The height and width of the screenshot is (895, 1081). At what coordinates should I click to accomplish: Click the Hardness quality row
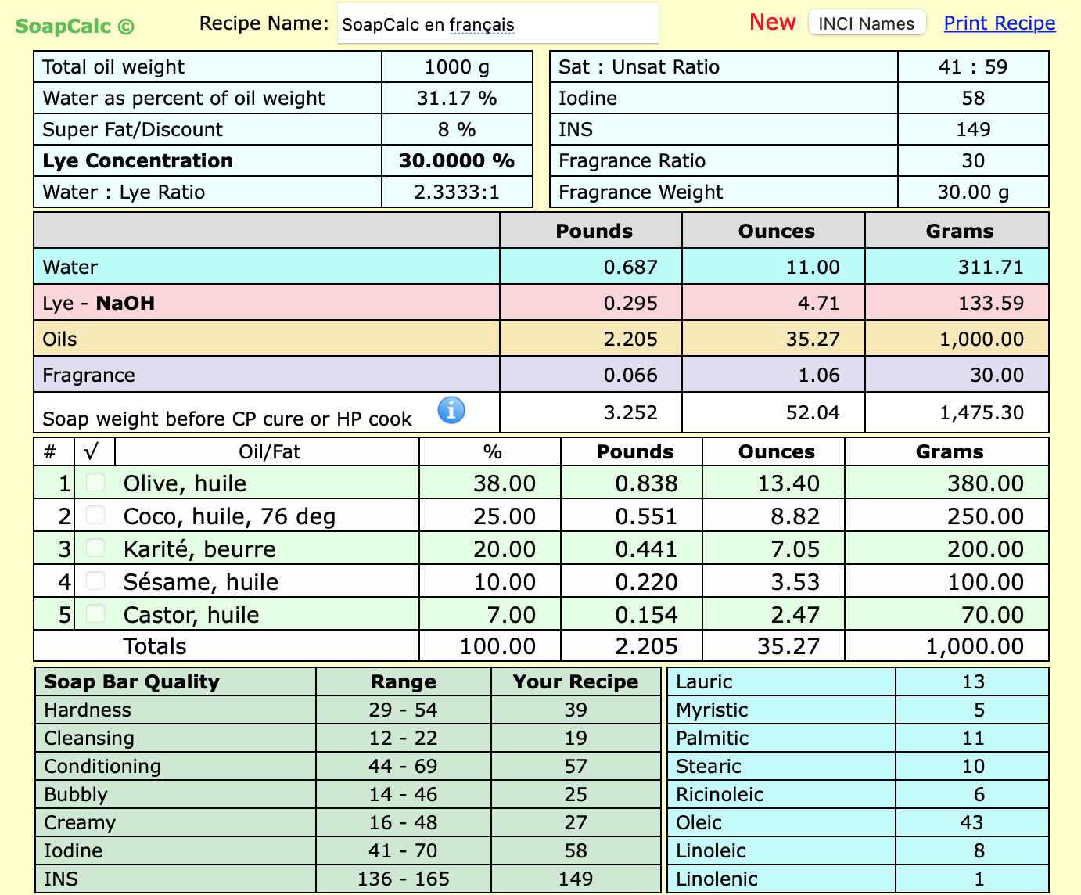(x=88, y=710)
